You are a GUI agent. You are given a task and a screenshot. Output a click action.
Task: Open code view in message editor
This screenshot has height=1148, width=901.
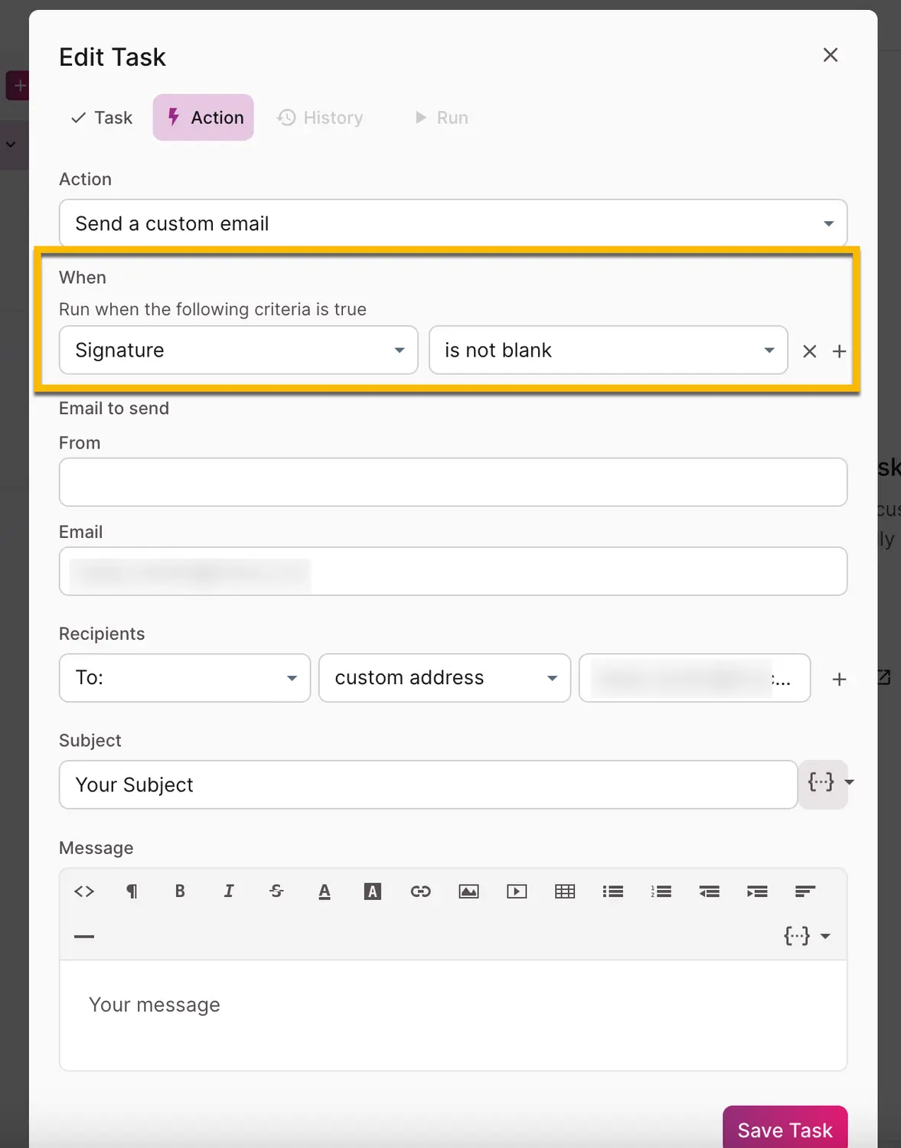click(x=84, y=891)
